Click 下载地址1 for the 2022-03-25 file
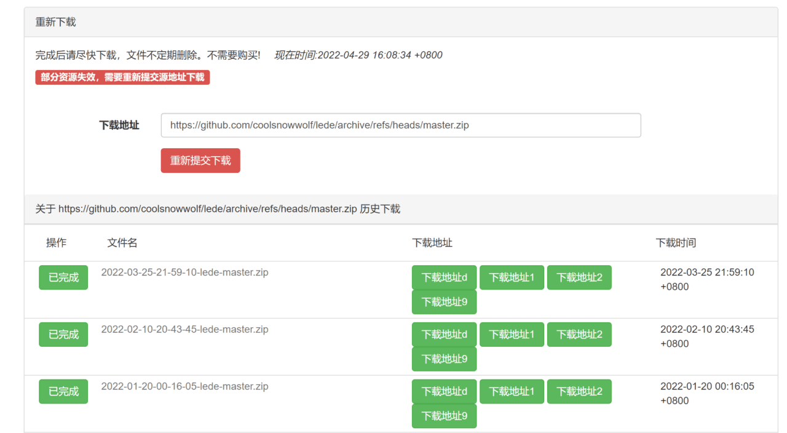Screen dimensions: 787x433 point(512,277)
